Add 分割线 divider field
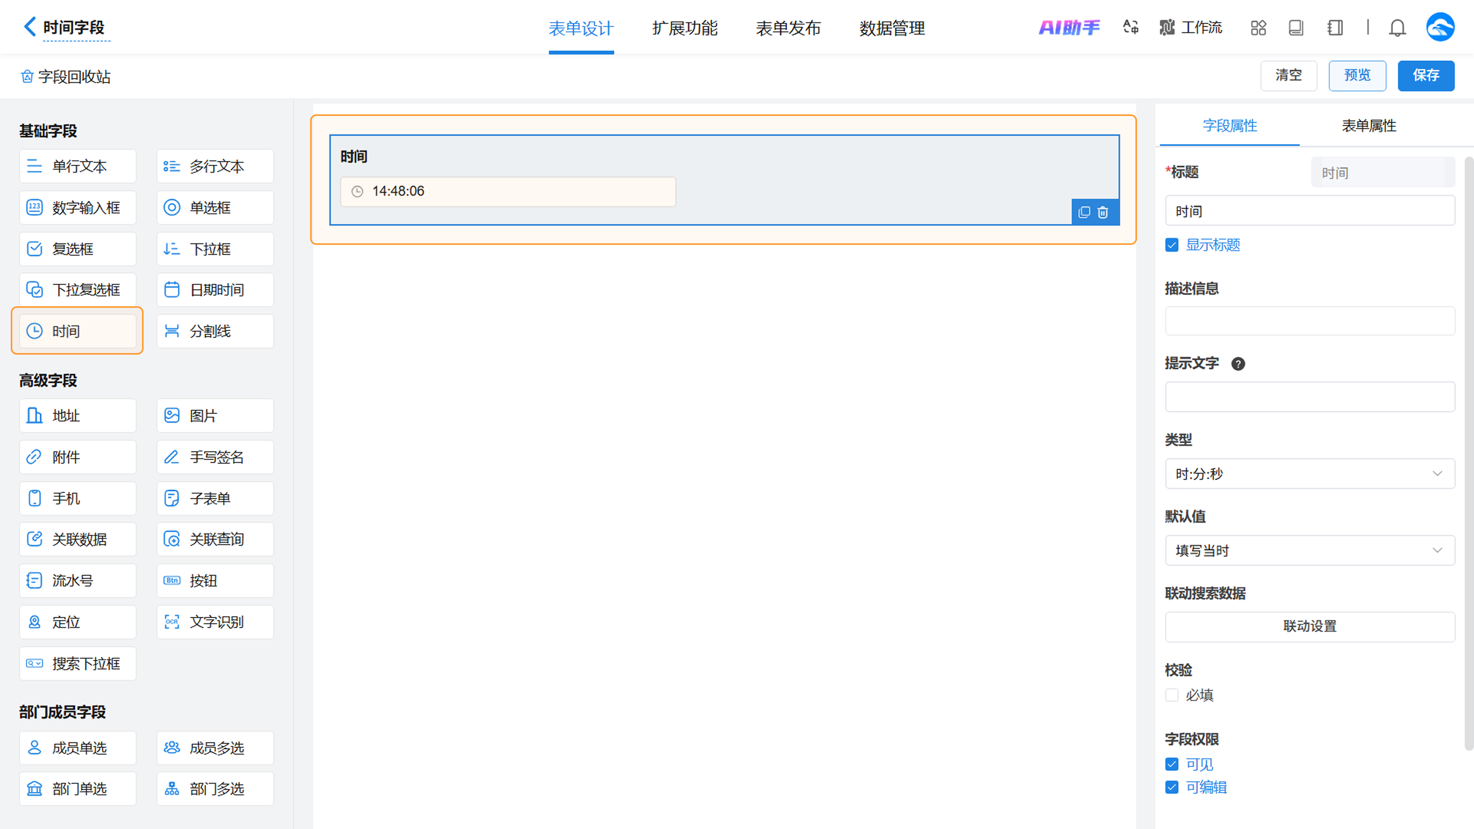The height and width of the screenshot is (829, 1474). 215,331
